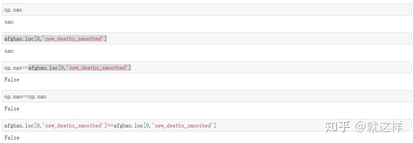Click the False output under np.nan==afghan.loc cell
The image size is (413, 143).
[12, 80]
